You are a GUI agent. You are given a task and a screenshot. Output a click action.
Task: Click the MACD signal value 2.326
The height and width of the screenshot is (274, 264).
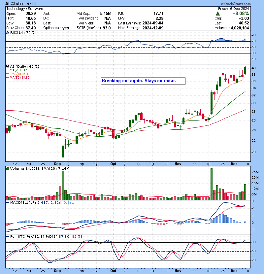click(x=56, y=203)
